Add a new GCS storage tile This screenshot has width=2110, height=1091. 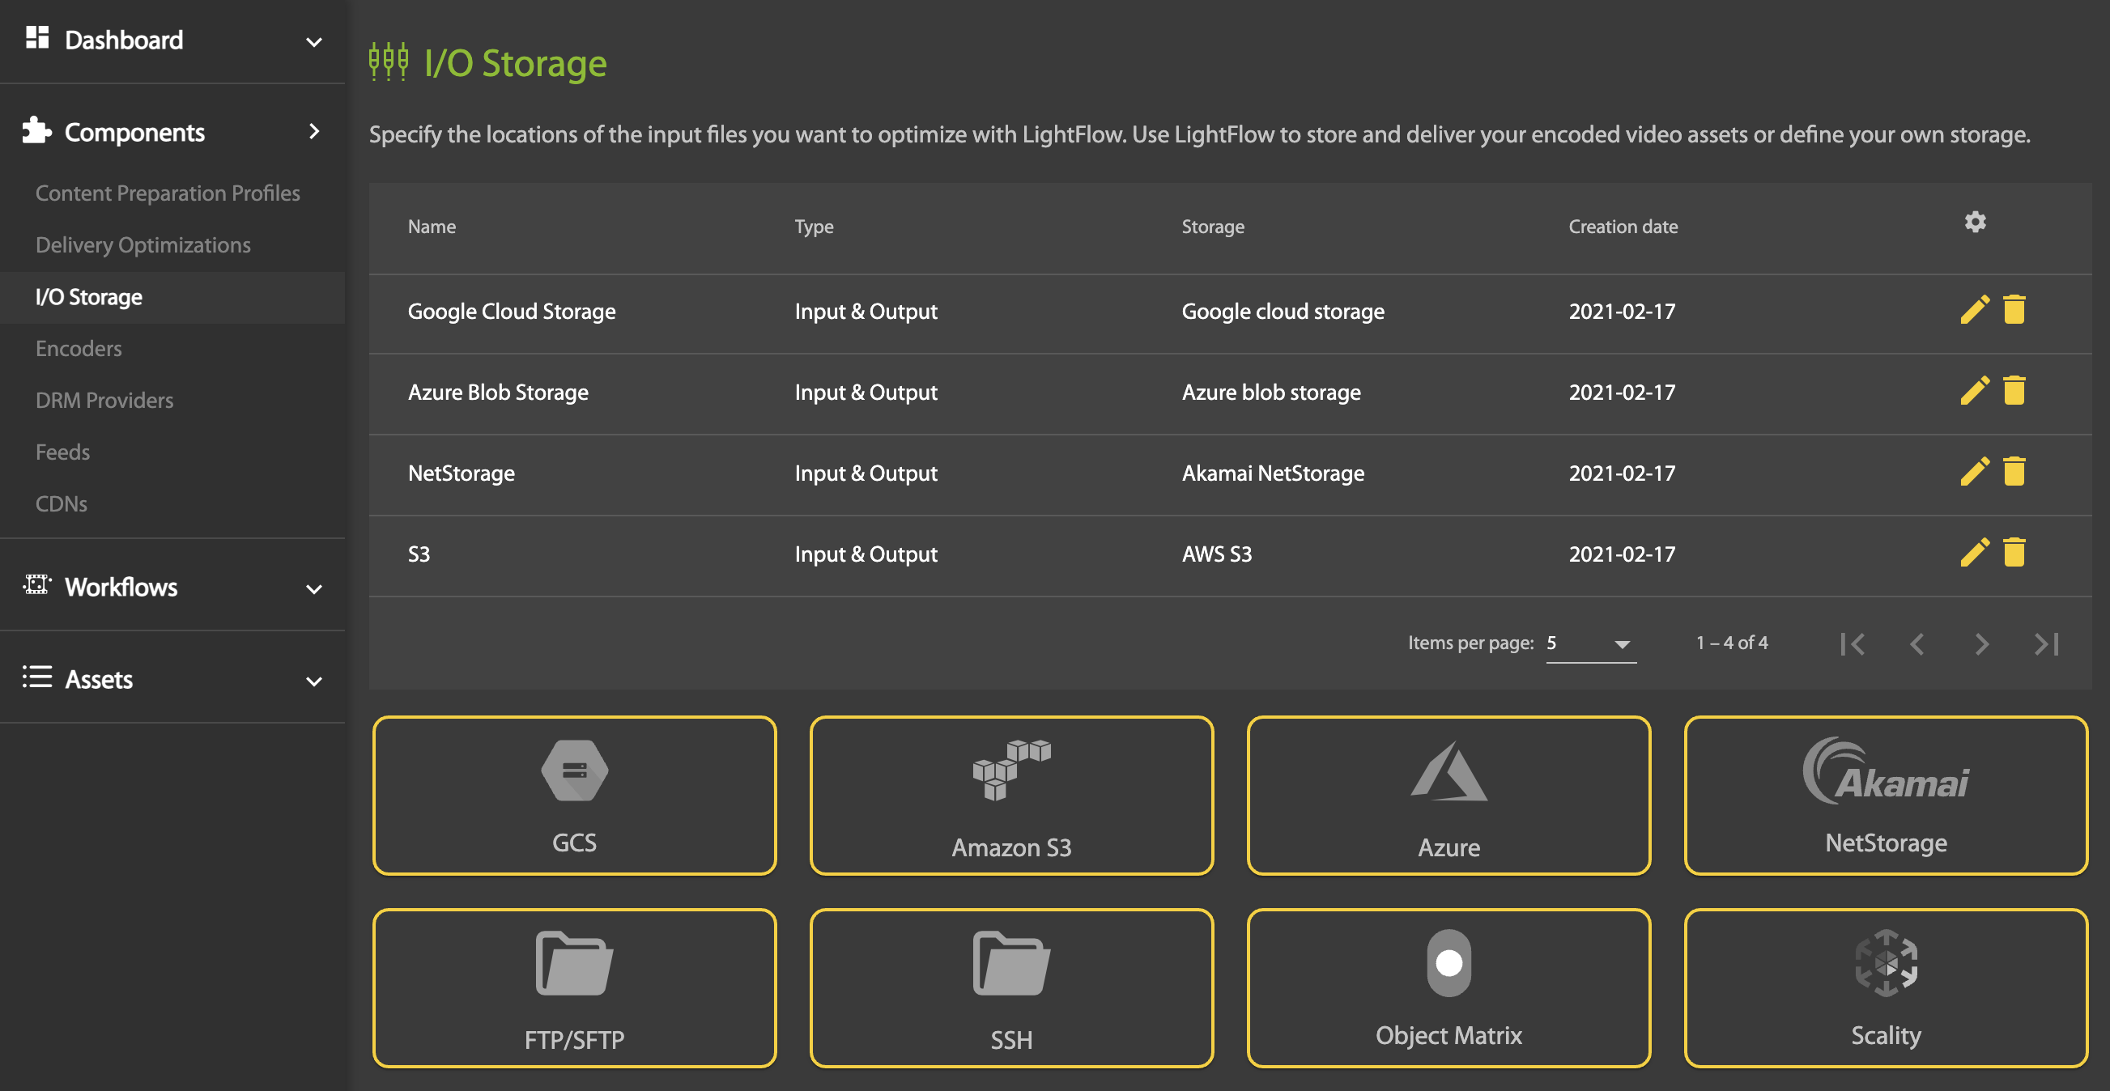click(574, 796)
